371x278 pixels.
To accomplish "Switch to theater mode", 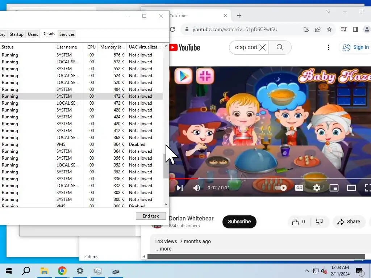I will coord(351,188).
